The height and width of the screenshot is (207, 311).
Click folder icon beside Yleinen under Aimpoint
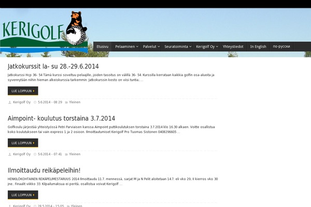click(x=66, y=154)
